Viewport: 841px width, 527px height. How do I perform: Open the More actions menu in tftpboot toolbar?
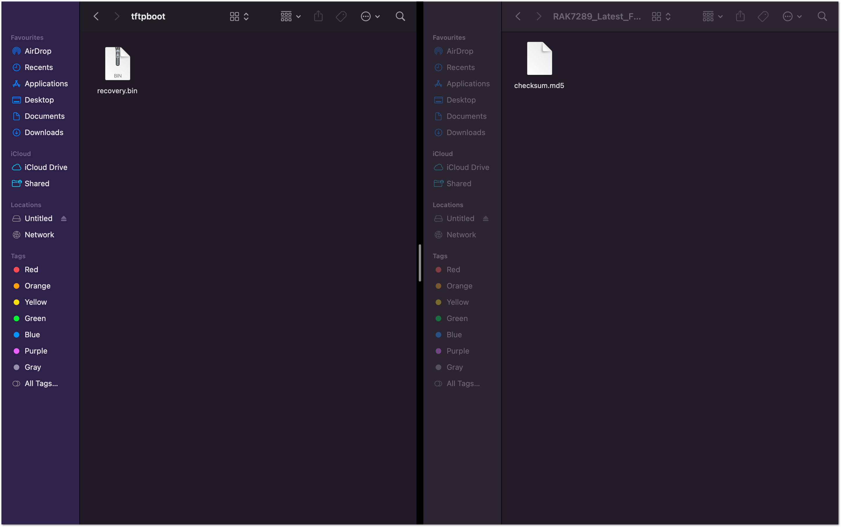[370, 16]
